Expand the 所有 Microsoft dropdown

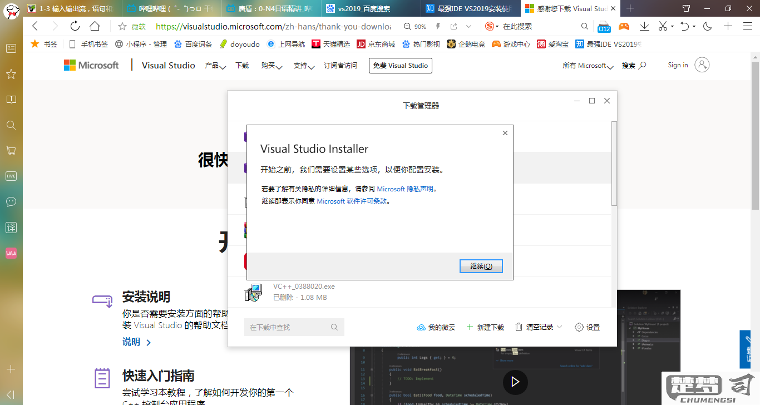(588, 66)
